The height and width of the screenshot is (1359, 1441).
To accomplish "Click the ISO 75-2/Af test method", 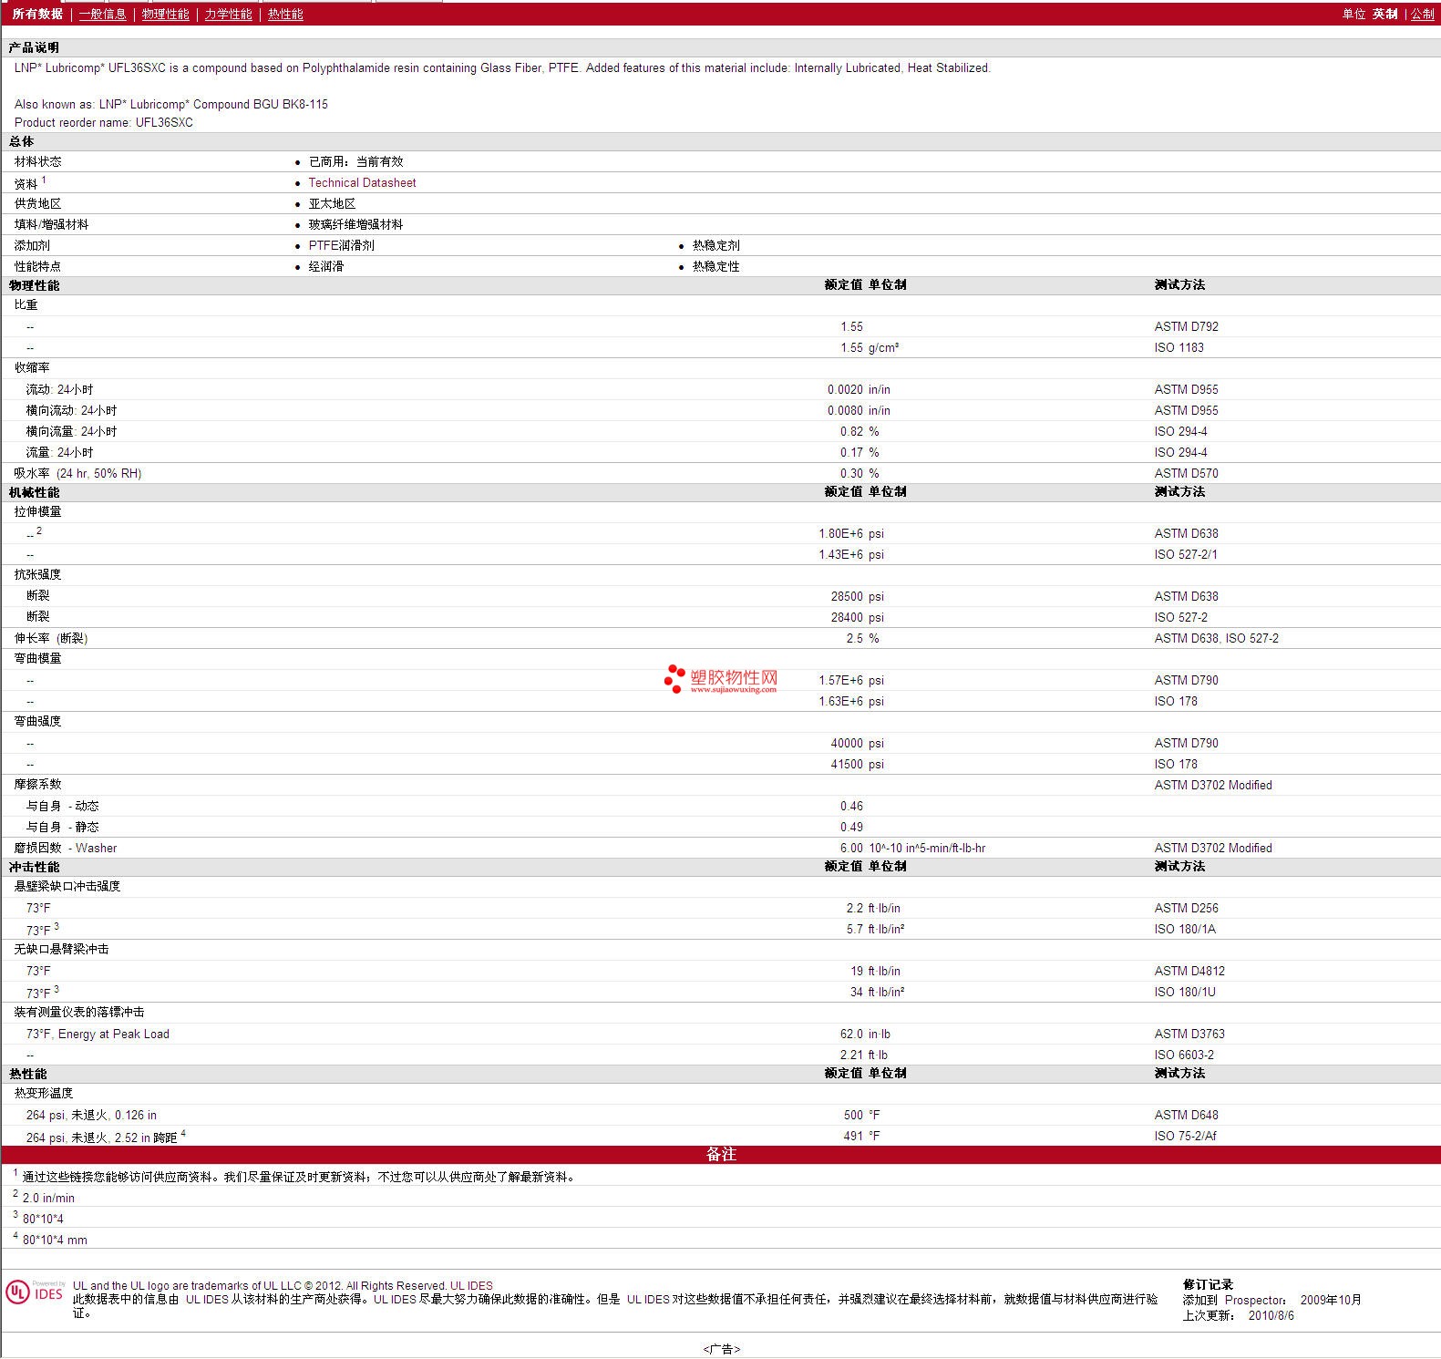I will pyautogui.click(x=1185, y=1136).
